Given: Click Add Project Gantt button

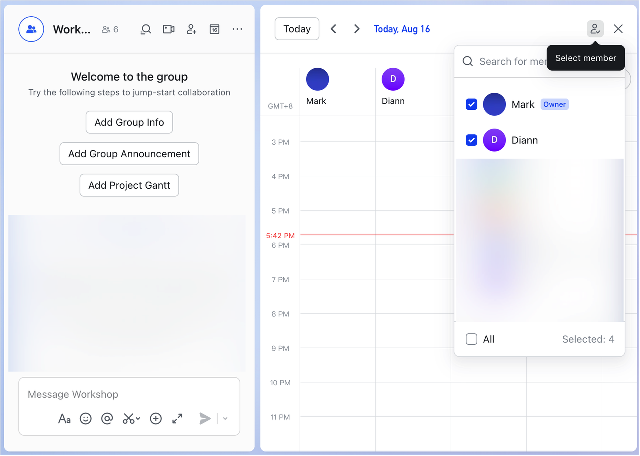Looking at the screenshot, I should pos(129,185).
